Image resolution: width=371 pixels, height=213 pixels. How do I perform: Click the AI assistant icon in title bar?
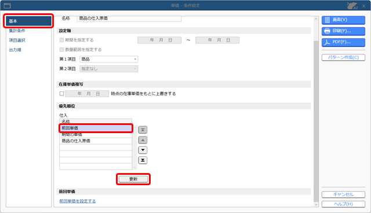pyautogui.click(x=352, y=5)
